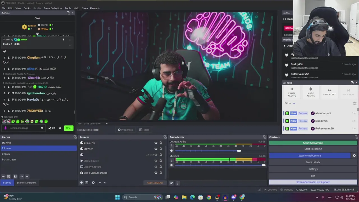This screenshot has width=359, height=202.
Task: Open the Edit menu
Action: pos(10,8)
